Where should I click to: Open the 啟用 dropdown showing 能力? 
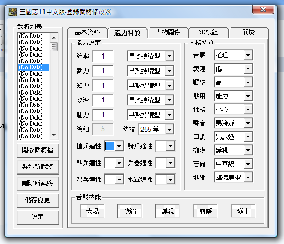click(233, 96)
